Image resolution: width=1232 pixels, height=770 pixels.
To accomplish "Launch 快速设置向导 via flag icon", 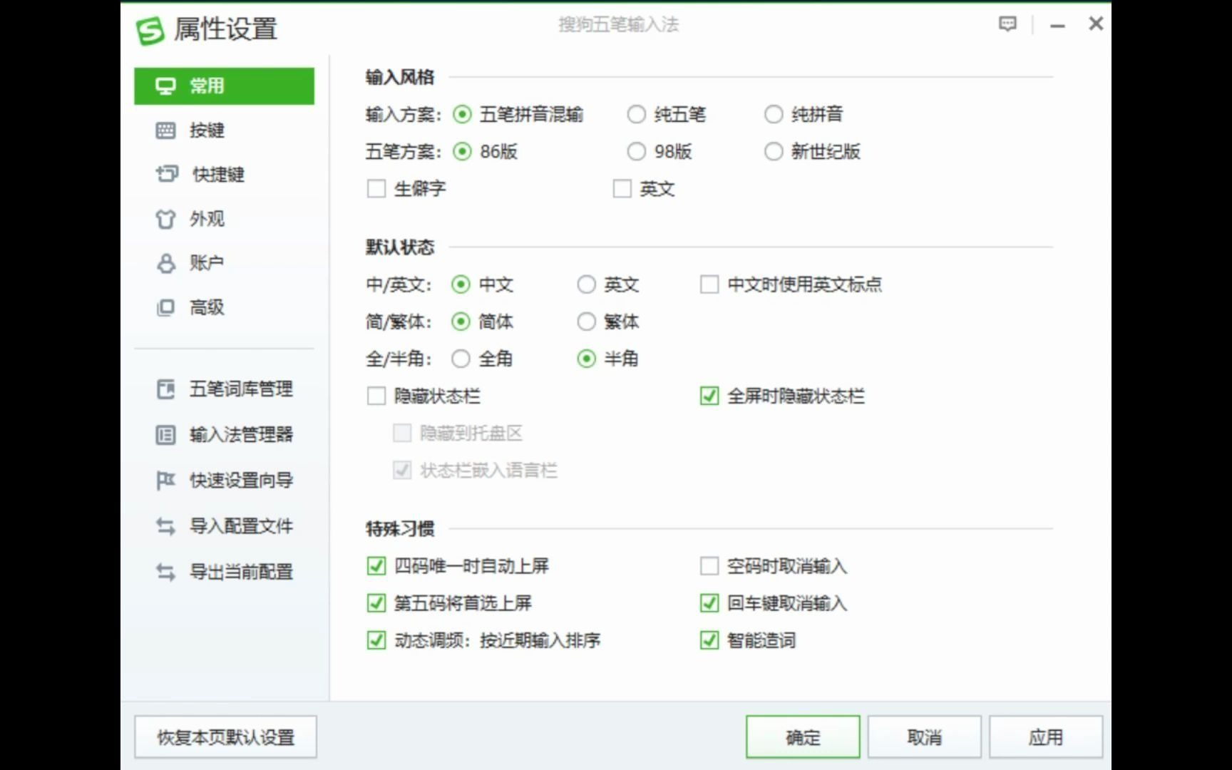I will tap(165, 480).
